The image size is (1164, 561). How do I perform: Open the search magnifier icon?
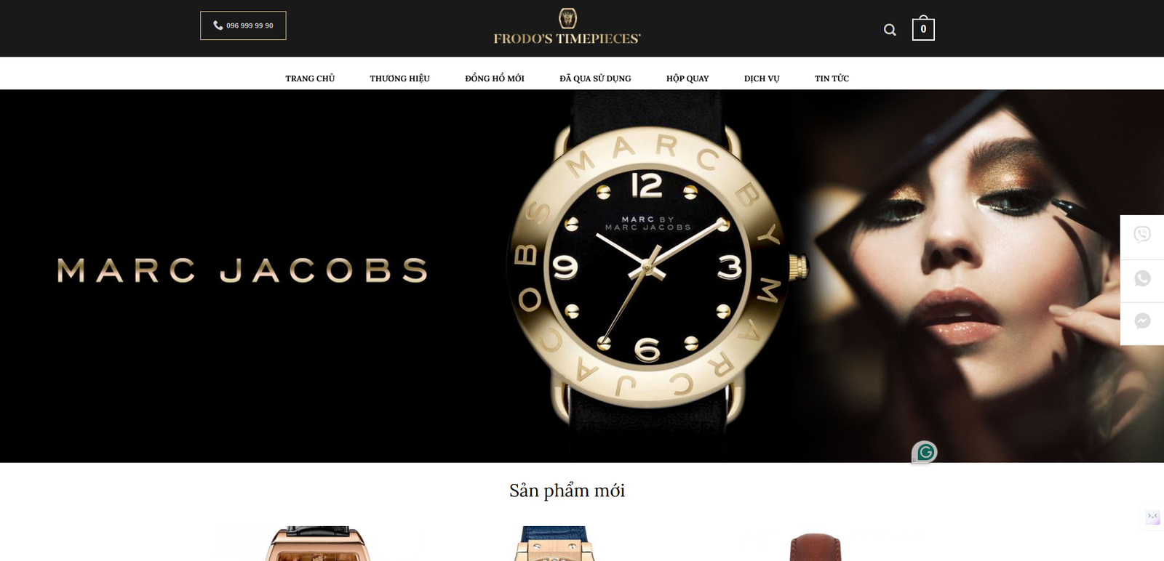890,30
